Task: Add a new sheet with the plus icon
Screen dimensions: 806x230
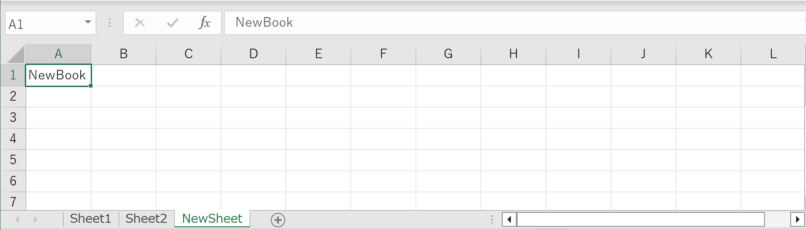Action: tap(278, 220)
